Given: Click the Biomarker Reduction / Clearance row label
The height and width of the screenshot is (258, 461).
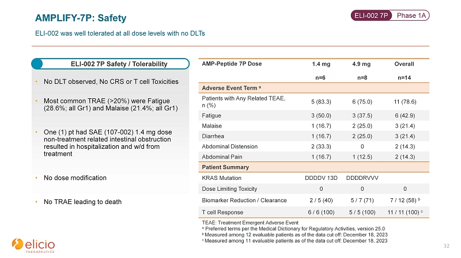Looking at the screenshot, I should click(244, 200).
